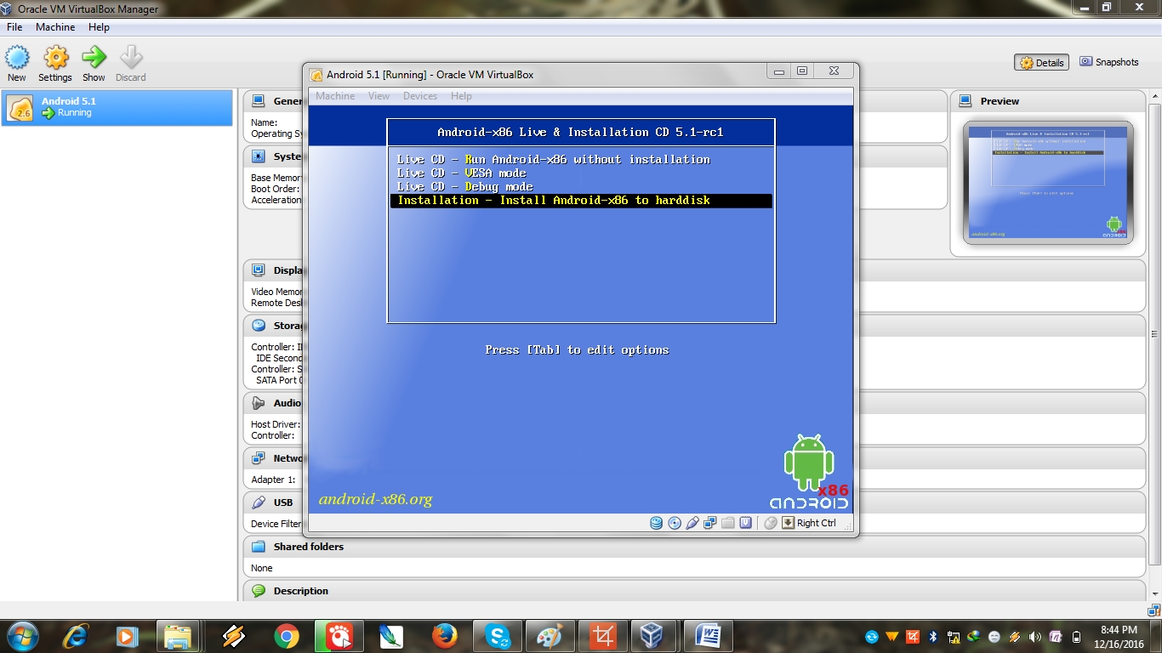Click the New virtual machine toolbar icon

(x=17, y=64)
